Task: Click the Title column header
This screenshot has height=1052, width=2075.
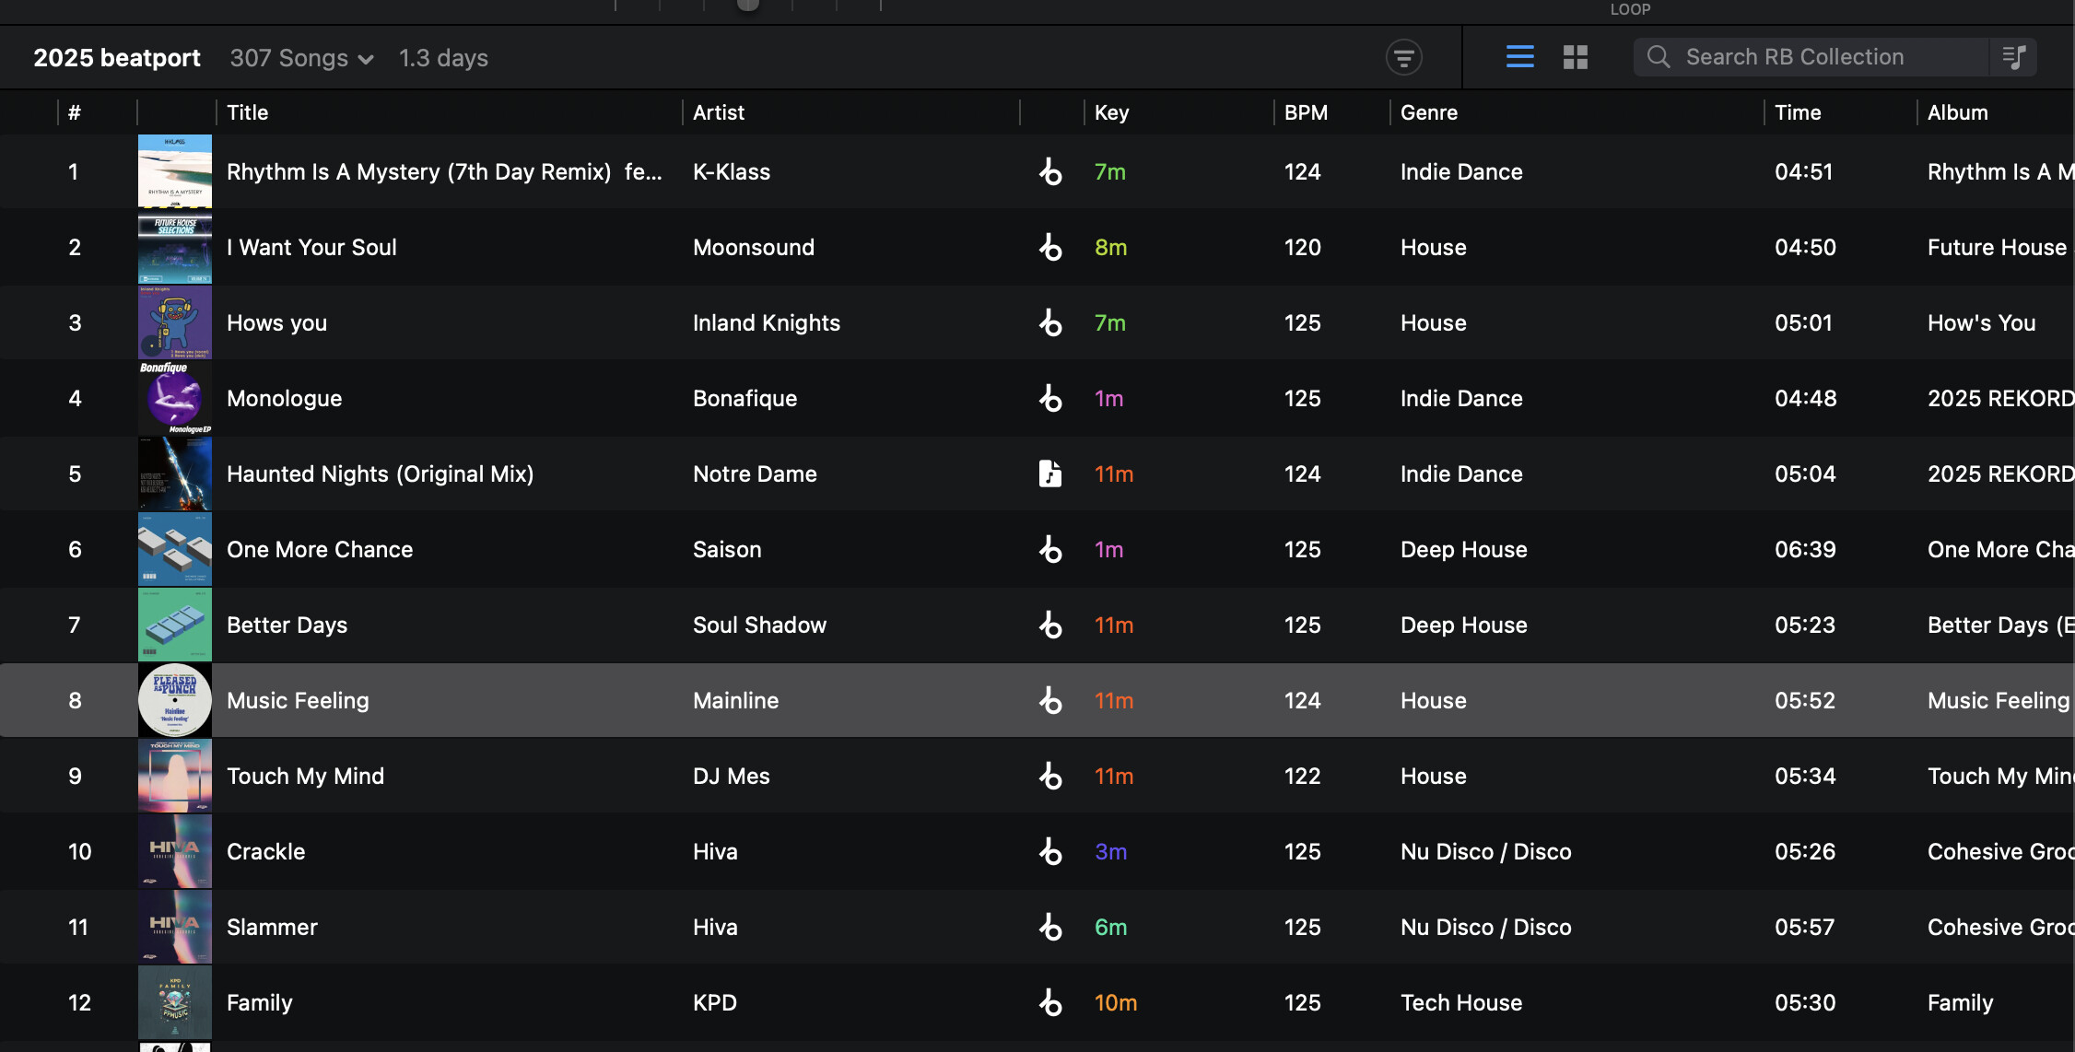Action: coord(247,112)
